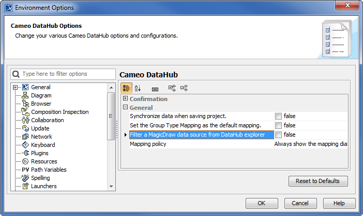Click the Categorized view toolbar icon
This screenshot has height=216, width=363.
(127, 88)
